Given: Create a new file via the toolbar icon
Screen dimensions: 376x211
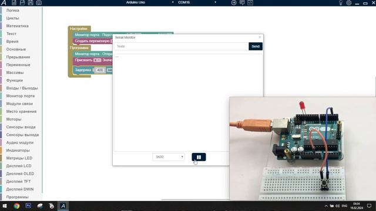Looking at the screenshot, I should point(14,2).
